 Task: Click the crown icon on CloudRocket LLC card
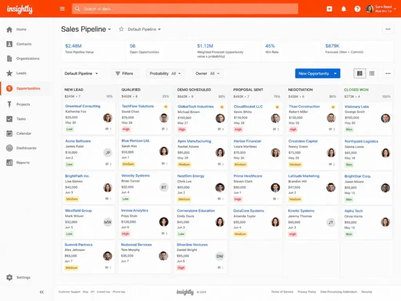277,107
